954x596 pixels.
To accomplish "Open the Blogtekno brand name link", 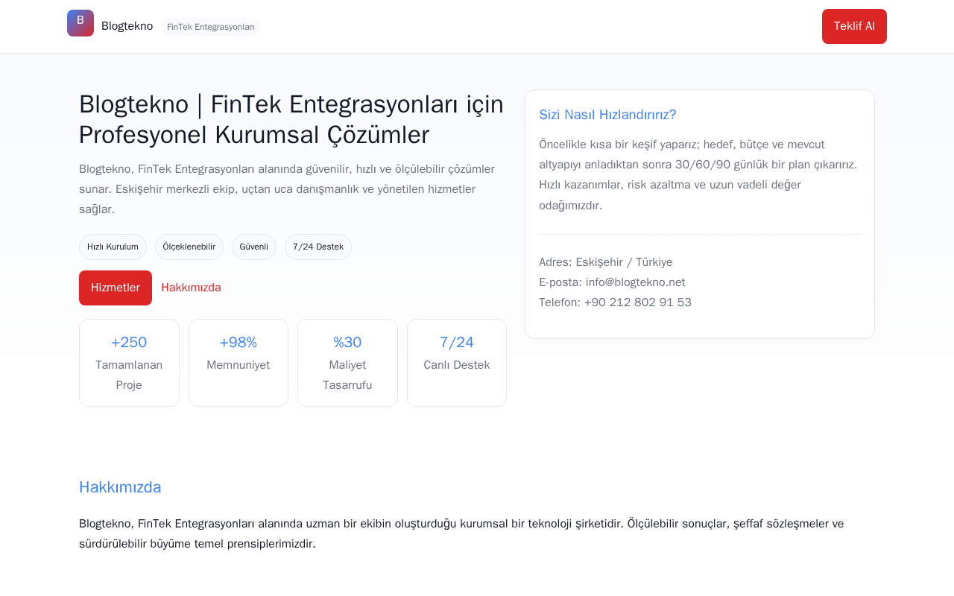I will tap(127, 26).
